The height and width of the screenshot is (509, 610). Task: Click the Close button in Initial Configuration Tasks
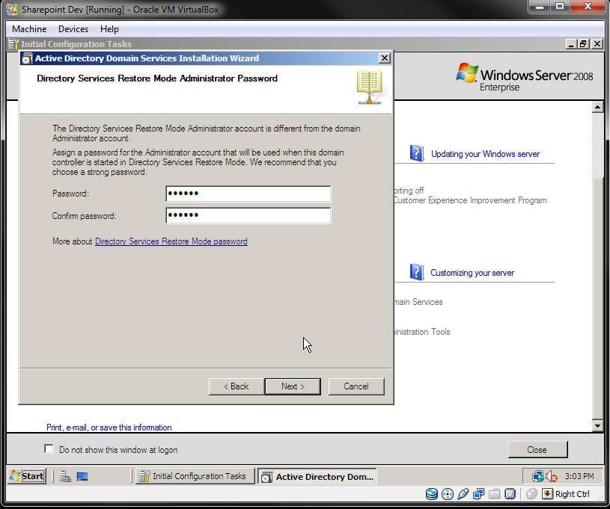pos(537,449)
